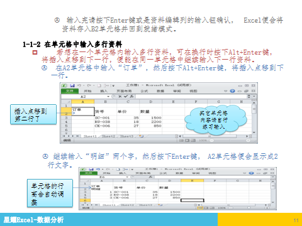302x226 pixels.
Task: Click Page Layout view button in the E6 window status bar
Action: pos(206,208)
